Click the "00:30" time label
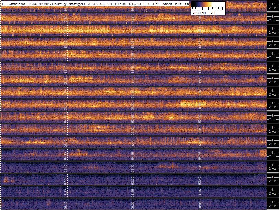The height and width of the screenshot is (210, 279). click(x=133, y=206)
